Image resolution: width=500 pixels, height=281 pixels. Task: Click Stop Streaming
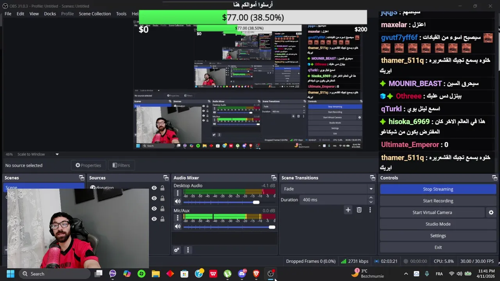[438, 189]
